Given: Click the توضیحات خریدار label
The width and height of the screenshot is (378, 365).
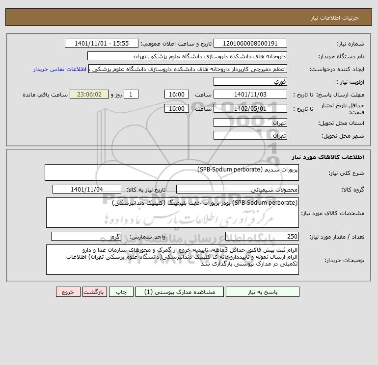Looking at the screenshot, I should (345, 260).
